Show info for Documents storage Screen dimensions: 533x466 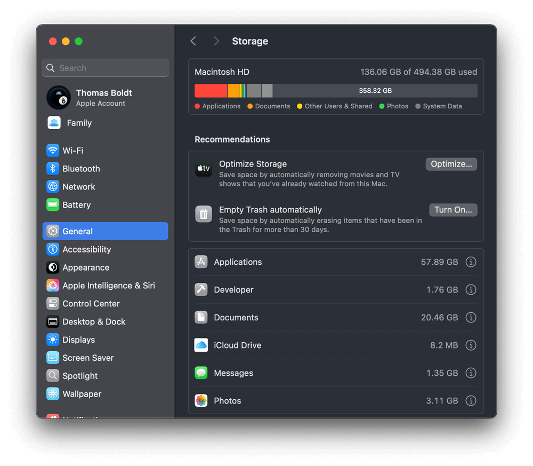coord(471,317)
